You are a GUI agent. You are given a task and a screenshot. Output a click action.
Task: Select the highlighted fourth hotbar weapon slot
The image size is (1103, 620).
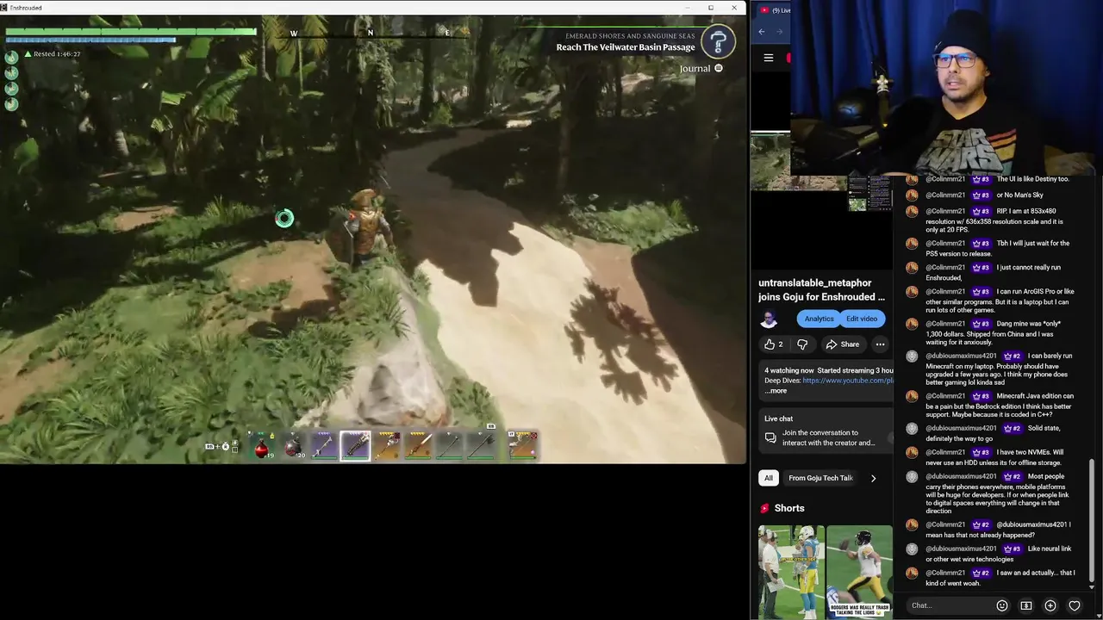point(355,446)
